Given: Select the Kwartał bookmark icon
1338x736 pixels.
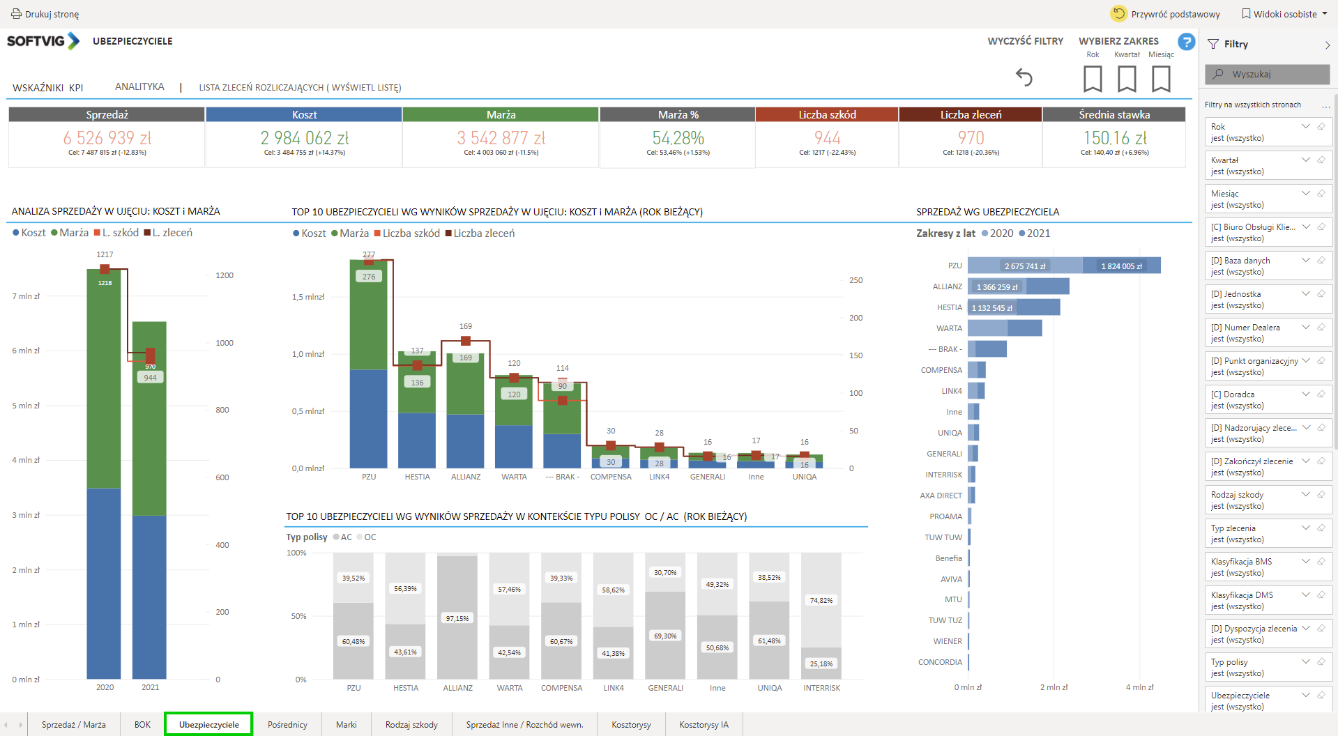Looking at the screenshot, I should (x=1127, y=79).
